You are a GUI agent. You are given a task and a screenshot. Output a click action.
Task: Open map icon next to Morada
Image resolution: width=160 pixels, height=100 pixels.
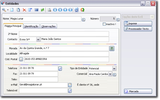tap(112, 48)
